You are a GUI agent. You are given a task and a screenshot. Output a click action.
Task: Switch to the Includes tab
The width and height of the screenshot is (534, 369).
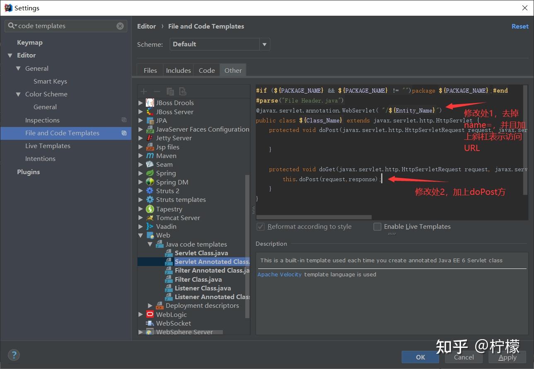click(179, 70)
